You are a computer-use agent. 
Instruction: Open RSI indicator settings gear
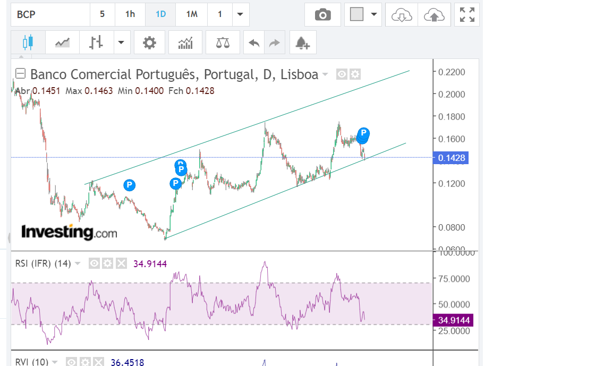(107, 264)
